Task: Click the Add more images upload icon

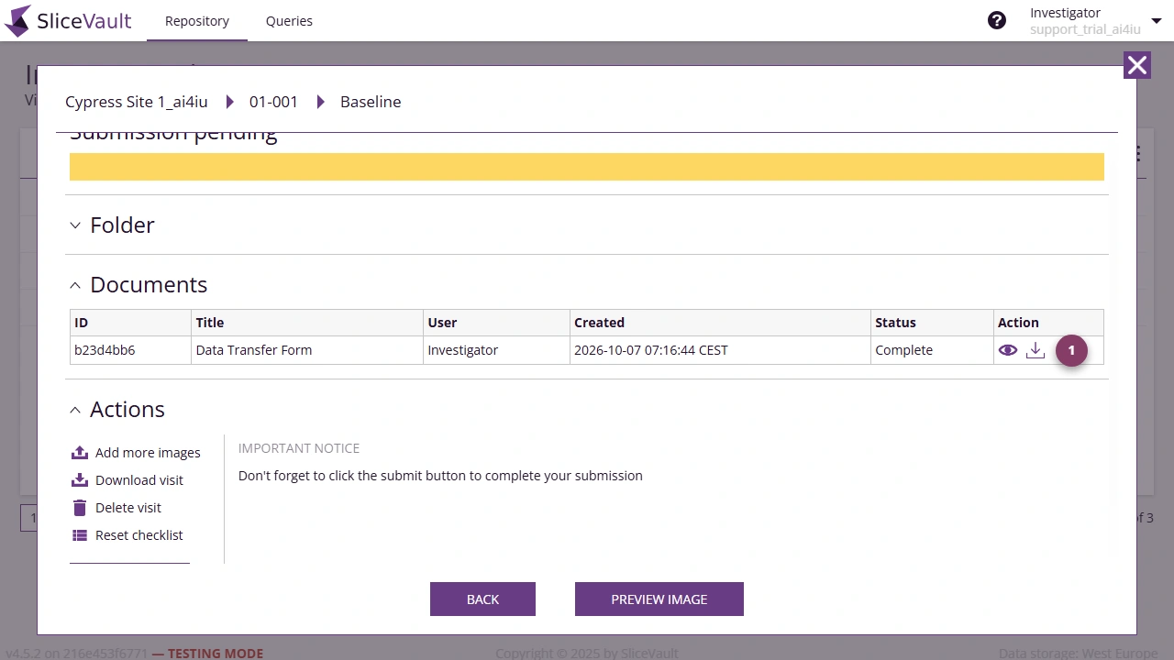Action: pyautogui.click(x=80, y=453)
